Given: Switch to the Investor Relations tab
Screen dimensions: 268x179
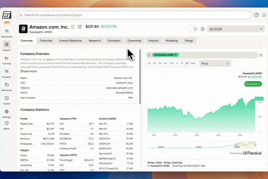Looking at the screenshot, I should [71, 41].
